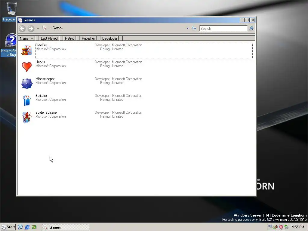The width and height of the screenshot is (308, 231).
Task: Click the Games taskbar button
Action: [66, 227]
